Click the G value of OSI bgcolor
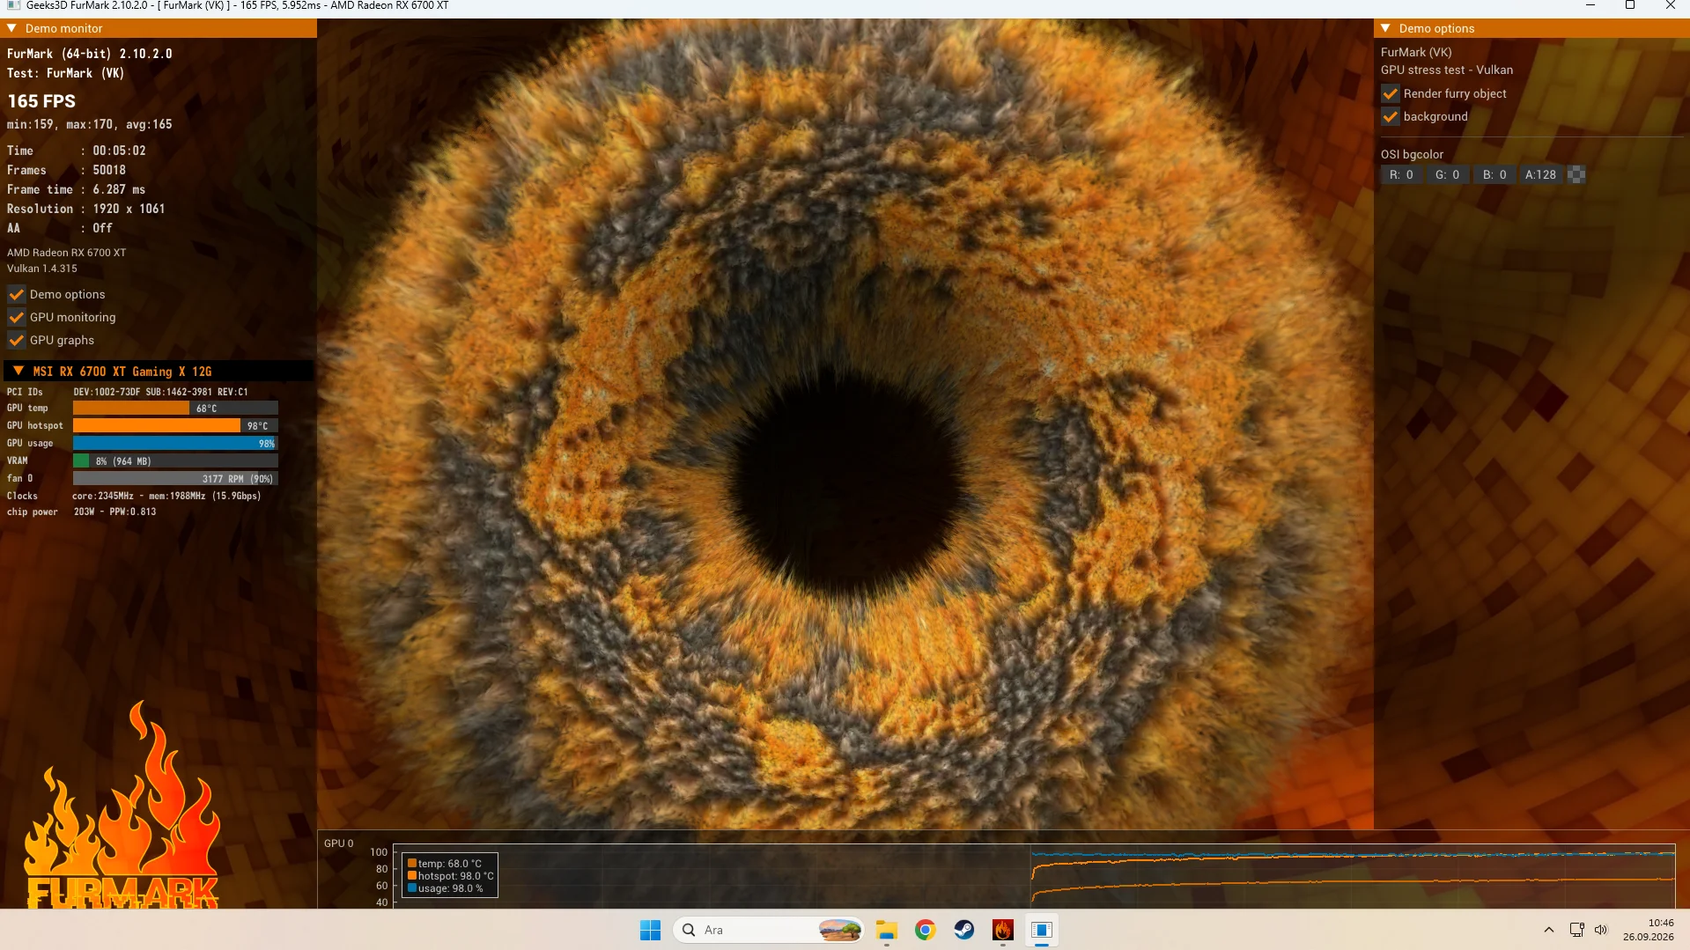 1447,174
